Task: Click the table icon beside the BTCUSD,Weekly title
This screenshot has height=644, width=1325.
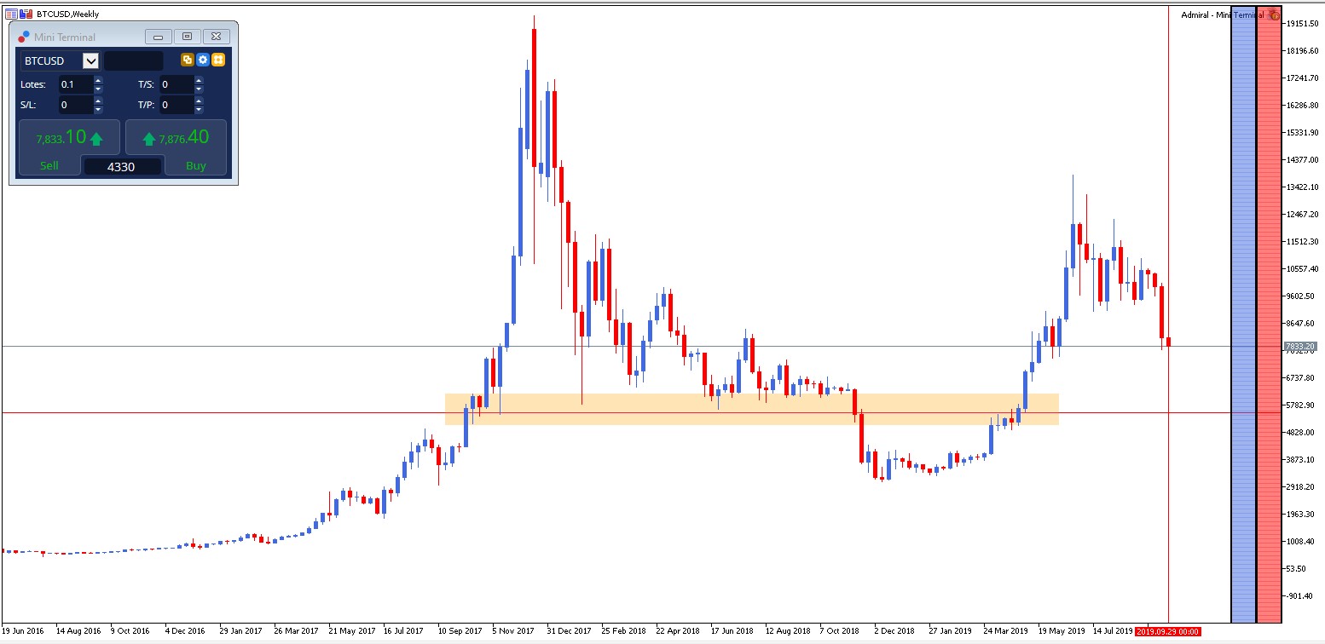Action: (11, 14)
